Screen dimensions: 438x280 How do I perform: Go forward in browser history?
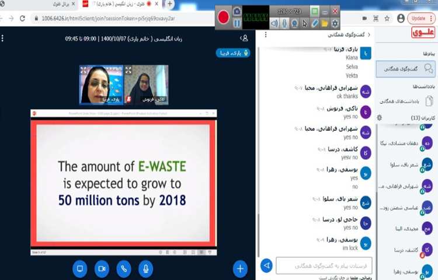11,19
